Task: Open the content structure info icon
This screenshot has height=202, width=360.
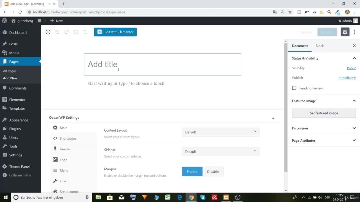Action: click(76, 32)
